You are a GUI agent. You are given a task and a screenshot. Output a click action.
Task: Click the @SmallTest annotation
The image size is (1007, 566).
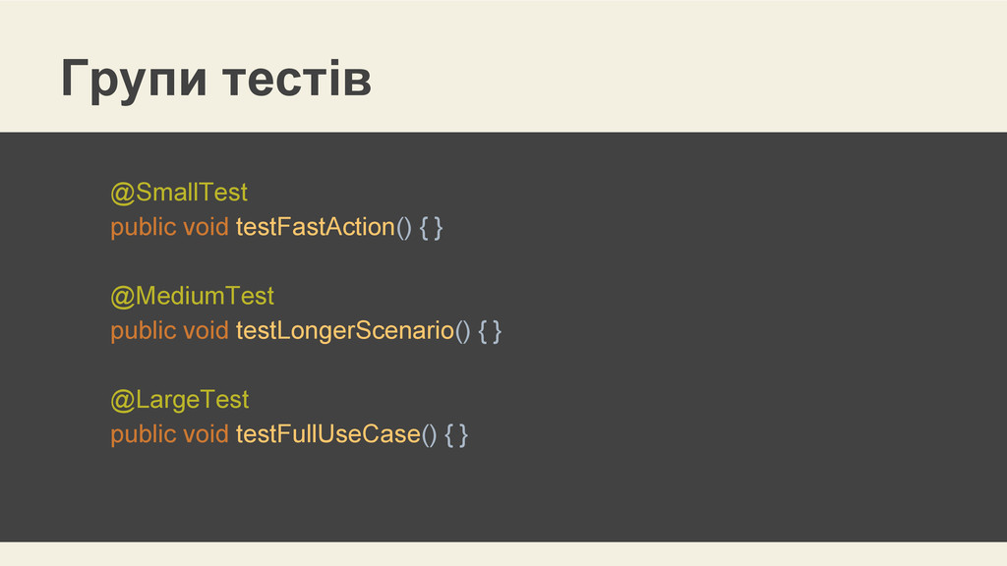pos(178,192)
